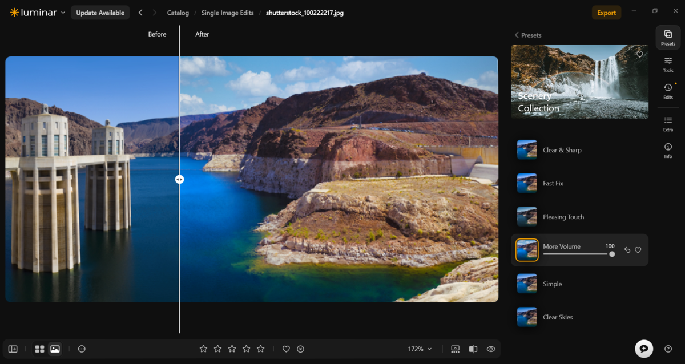
Task: Favorite the Scenery Collection with heart
Action: (x=639, y=54)
